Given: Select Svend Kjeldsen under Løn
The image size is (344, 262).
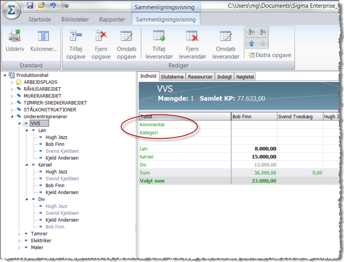Looking at the screenshot, I should click(62, 151).
